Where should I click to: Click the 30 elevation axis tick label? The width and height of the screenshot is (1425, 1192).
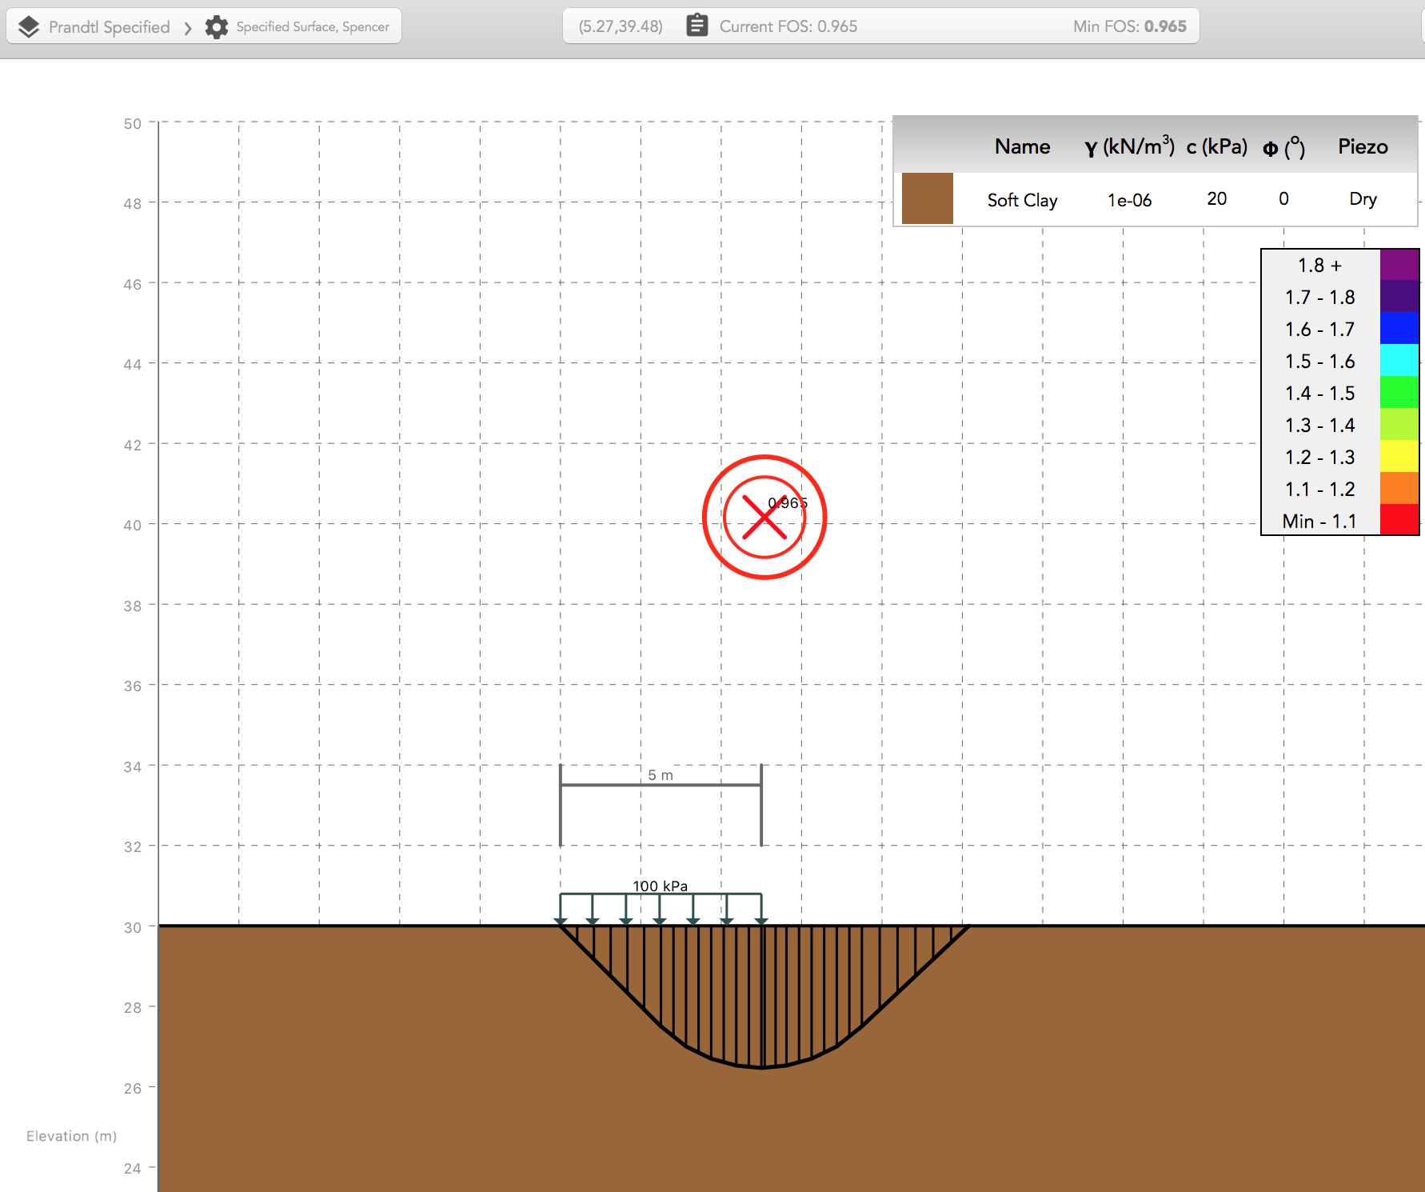[x=132, y=927]
